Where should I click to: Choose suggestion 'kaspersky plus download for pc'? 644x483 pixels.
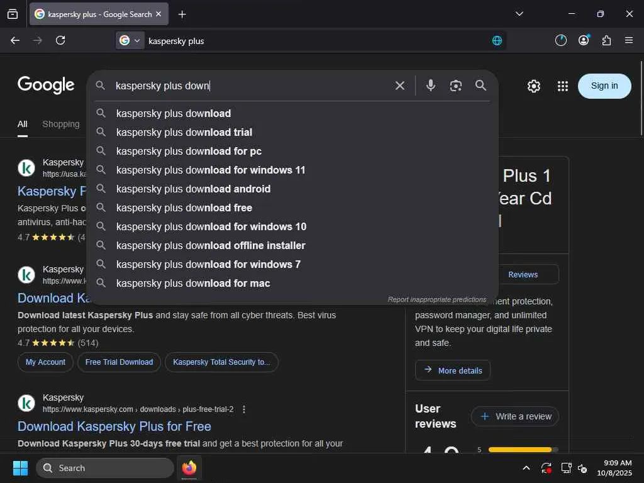pos(292,151)
